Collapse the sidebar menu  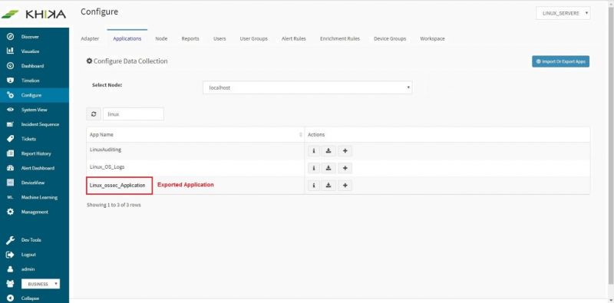point(30,298)
